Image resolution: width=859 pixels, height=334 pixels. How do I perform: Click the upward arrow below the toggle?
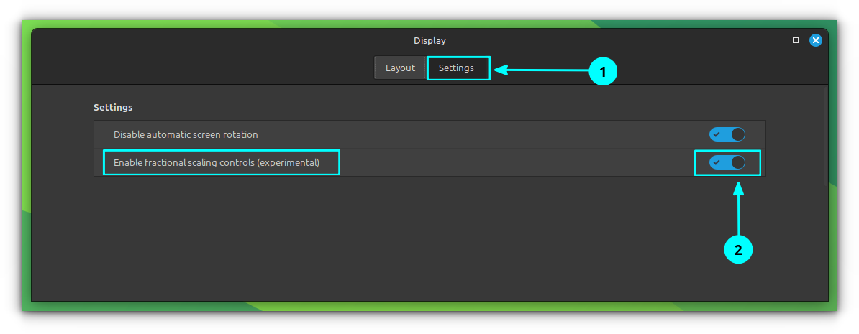click(738, 208)
